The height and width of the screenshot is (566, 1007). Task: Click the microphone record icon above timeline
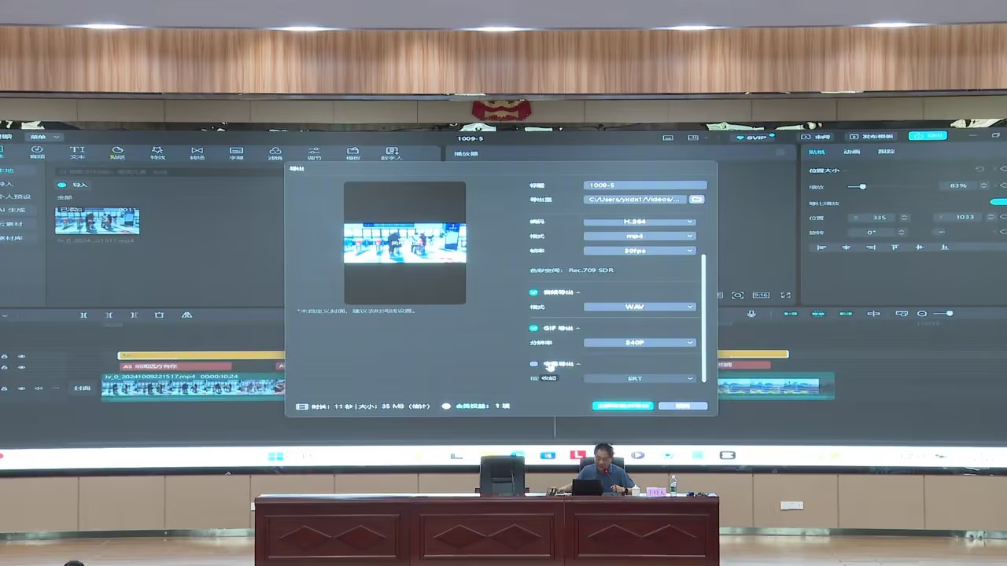(x=751, y=314)
